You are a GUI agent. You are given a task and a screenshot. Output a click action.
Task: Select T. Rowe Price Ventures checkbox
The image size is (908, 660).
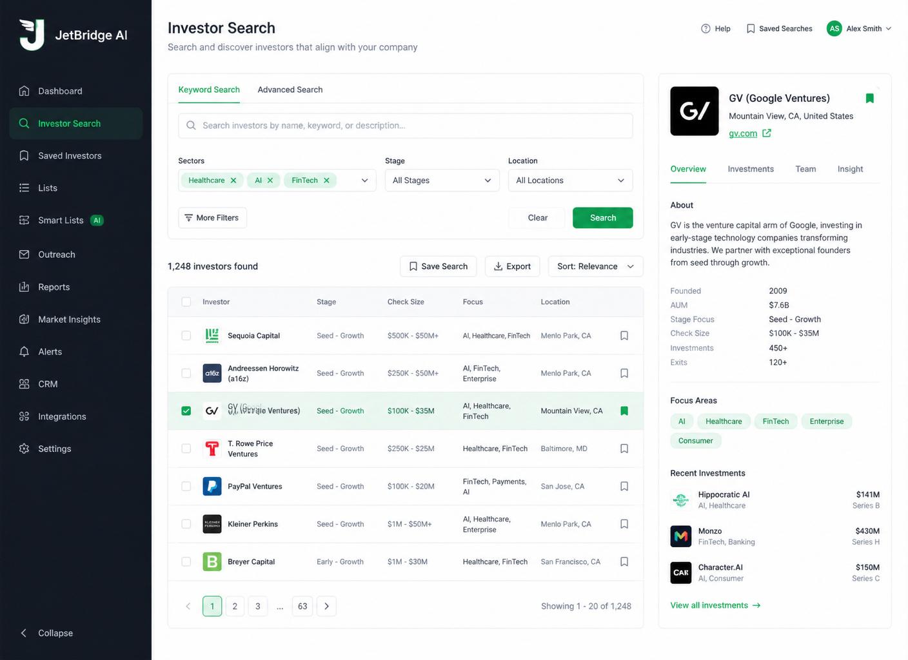coord(186,449)
